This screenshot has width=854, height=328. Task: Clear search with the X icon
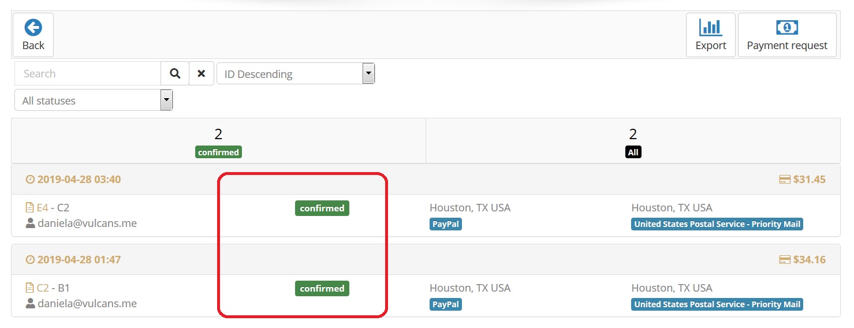(x=202, y=73)
